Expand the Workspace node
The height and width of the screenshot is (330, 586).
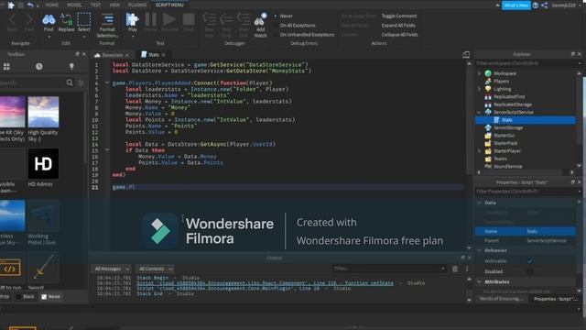tap(479, 73)
